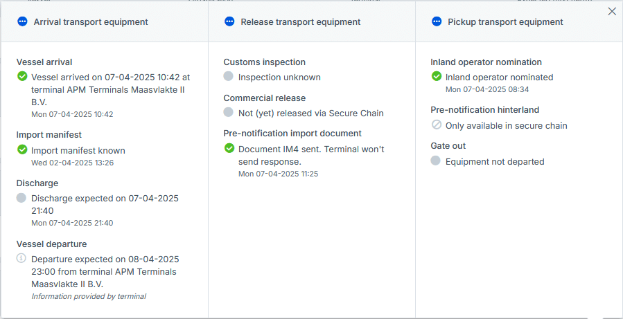The width and height of the screenshot is (623, 319).
Task: Click green checkmark for Inland operator nominated
Action: coord(437,76)
